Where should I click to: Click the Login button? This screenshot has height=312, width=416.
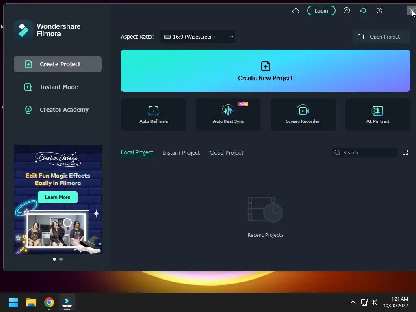321,11
